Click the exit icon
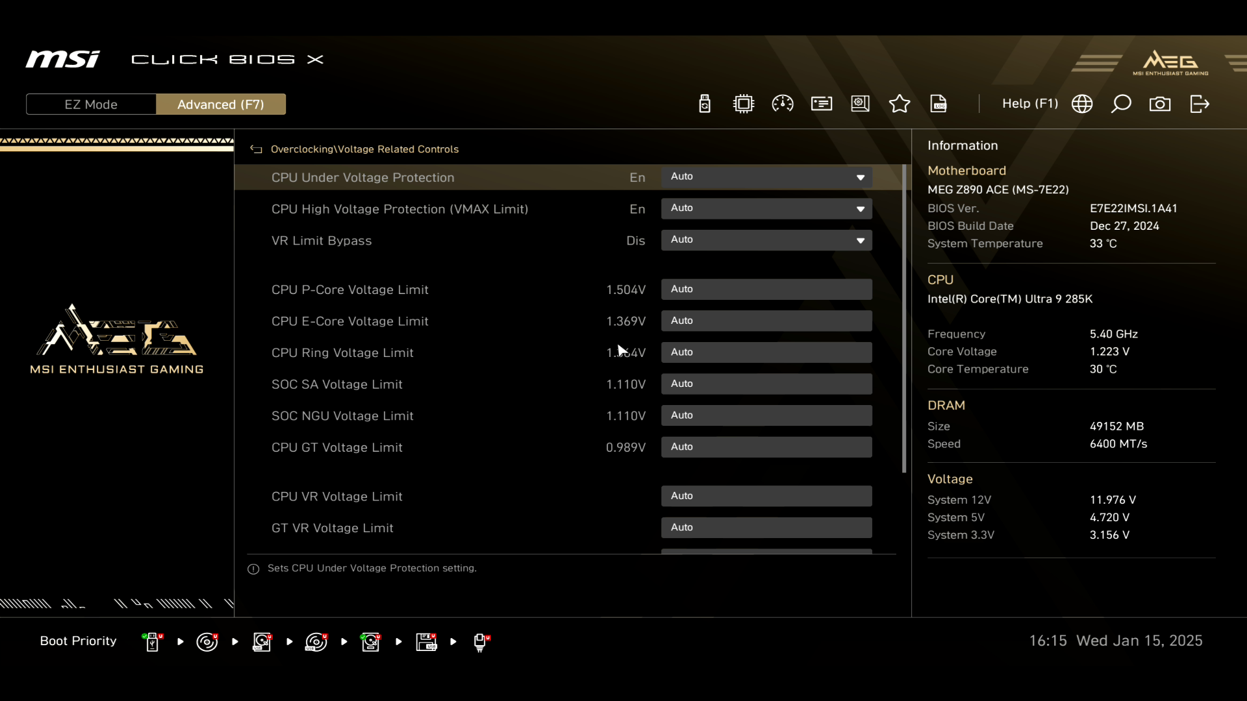Image resolution: width=1247 pixels, height=701 pixels. 1200,104
